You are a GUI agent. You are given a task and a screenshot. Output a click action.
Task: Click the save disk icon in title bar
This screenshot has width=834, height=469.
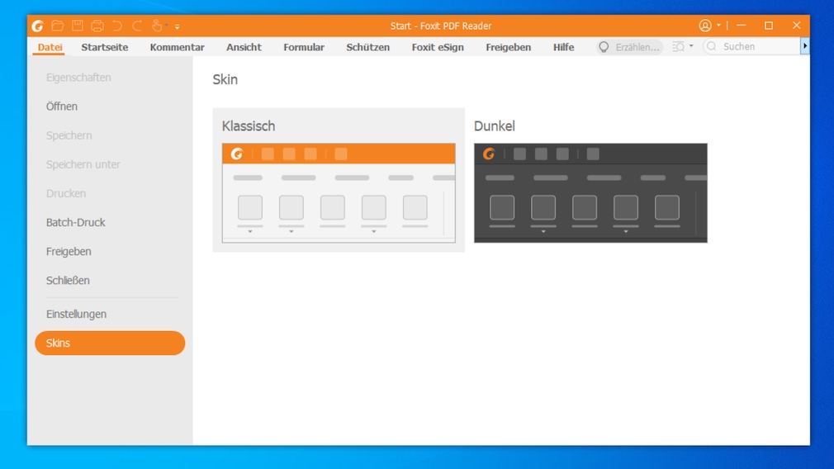coord(77,26)
